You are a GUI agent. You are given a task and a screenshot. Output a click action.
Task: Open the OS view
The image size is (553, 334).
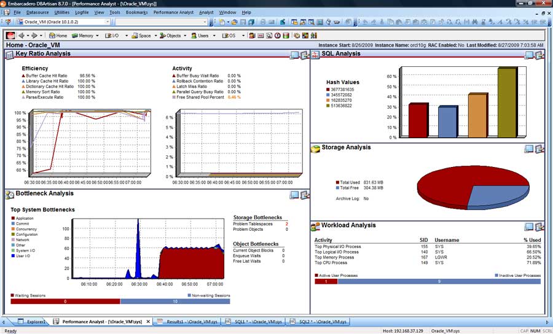(x=229, y=36)
